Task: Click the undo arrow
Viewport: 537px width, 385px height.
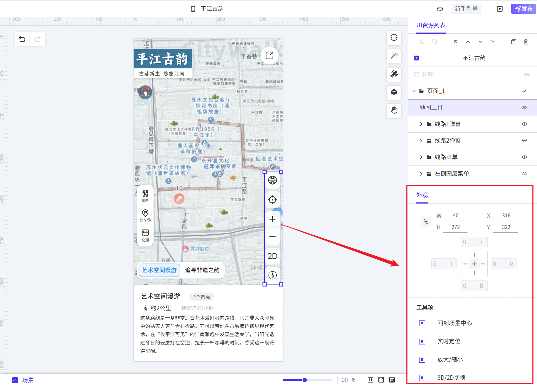Action: point(22,39)
